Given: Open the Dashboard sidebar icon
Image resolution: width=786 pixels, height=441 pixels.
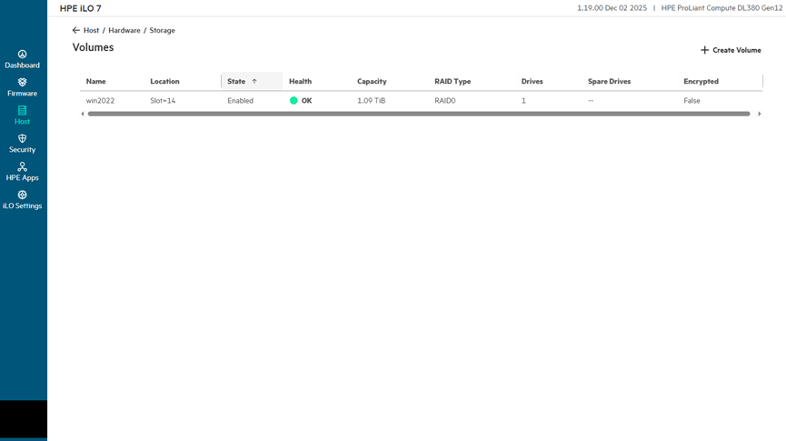Looking at the screenshot, I should (22, 55).
